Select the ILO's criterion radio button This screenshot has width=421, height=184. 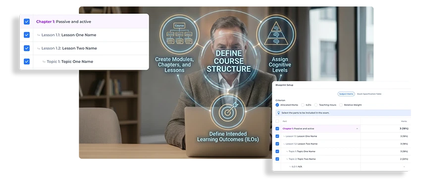click(303, 105)
